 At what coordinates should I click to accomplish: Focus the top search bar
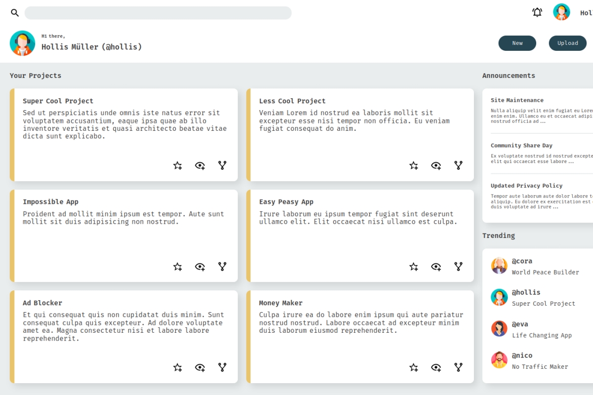(158, 13)
